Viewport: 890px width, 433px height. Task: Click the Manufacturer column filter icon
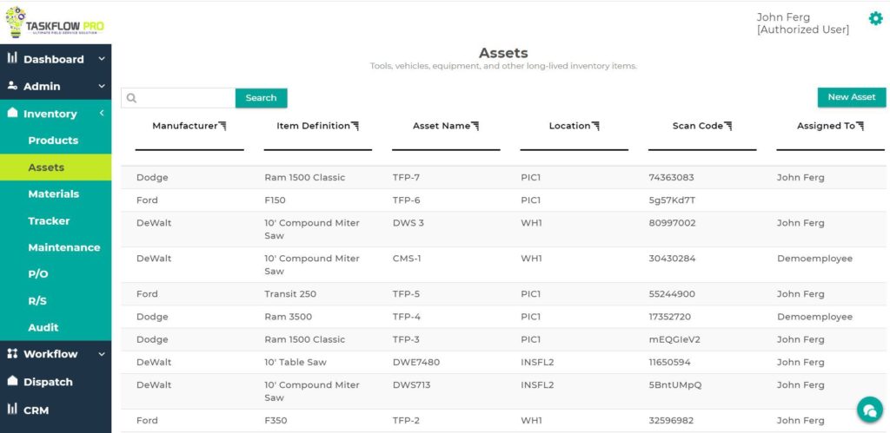[222, 127]
